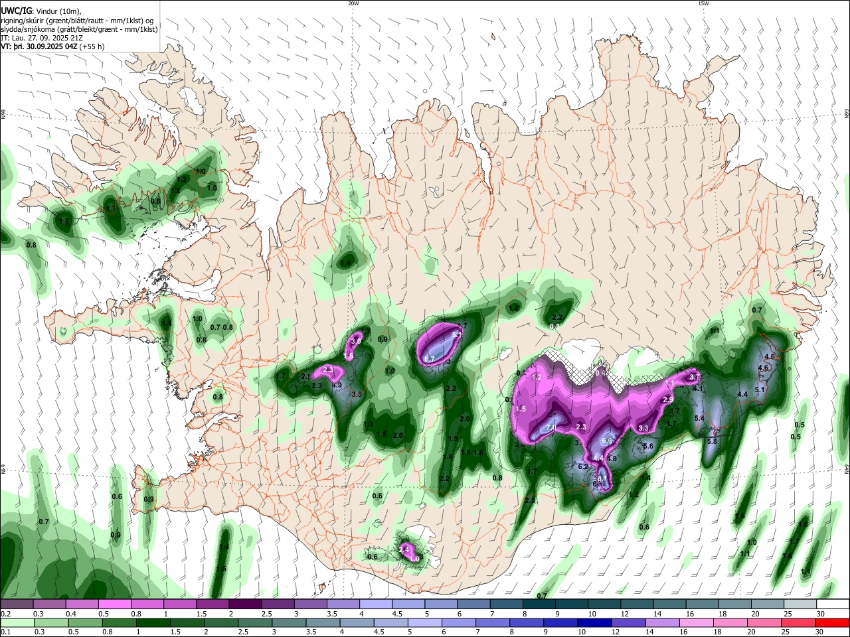Click the '6.7' value in the purple snow area

tap(430, 359)
